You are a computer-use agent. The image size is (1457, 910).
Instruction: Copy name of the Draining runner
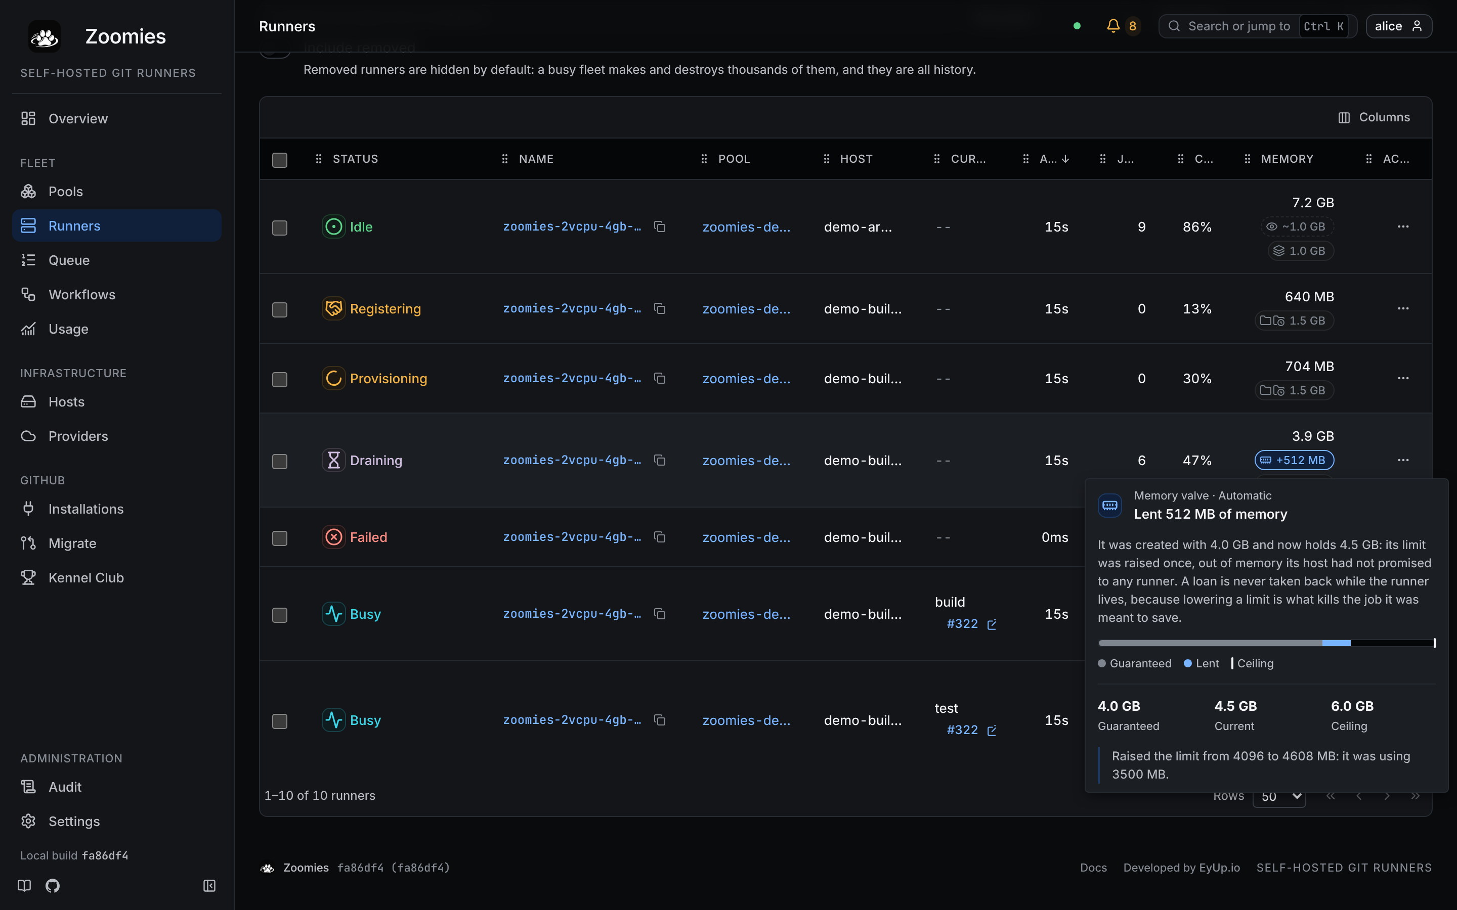click(x=660, y=461)
